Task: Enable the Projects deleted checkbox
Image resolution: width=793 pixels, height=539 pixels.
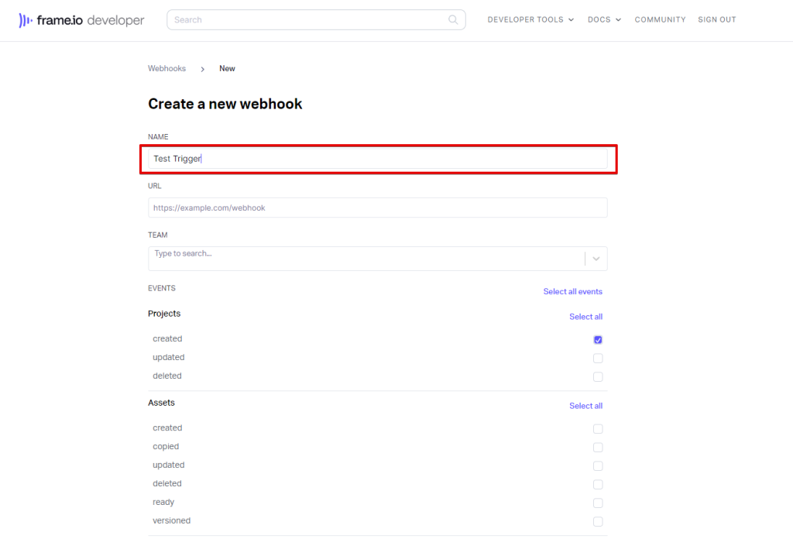Action: pyautogui.click(x=598, y=377)
